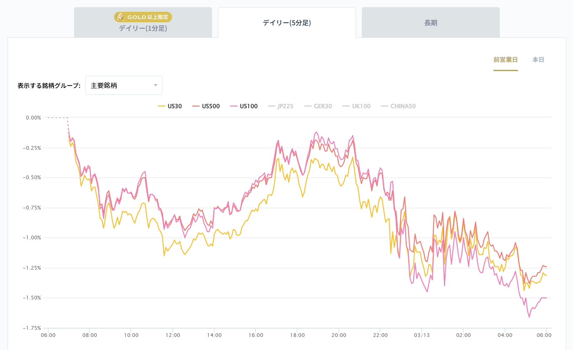The width and height of the screenshot is (573, 350).
Task: Toggle the US100 legend entry off
Action: tap(249, 106)
